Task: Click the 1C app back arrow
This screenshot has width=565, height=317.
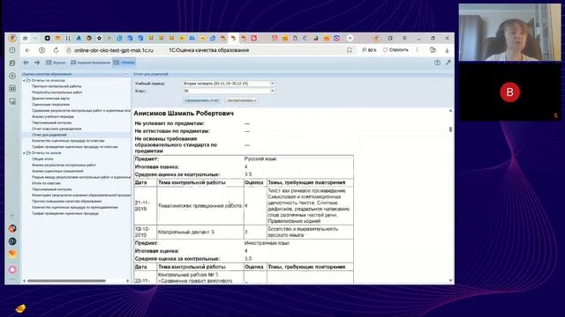Action: [x=26, y=63]
